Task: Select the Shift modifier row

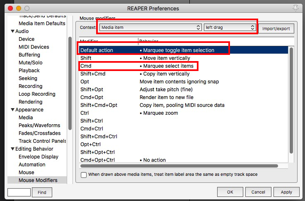Action: (184, 58)
